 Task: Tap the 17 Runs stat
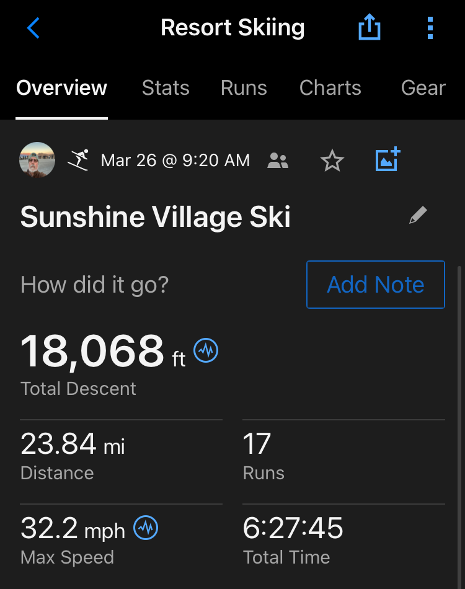pyautogui.click(x=263, y=457)
